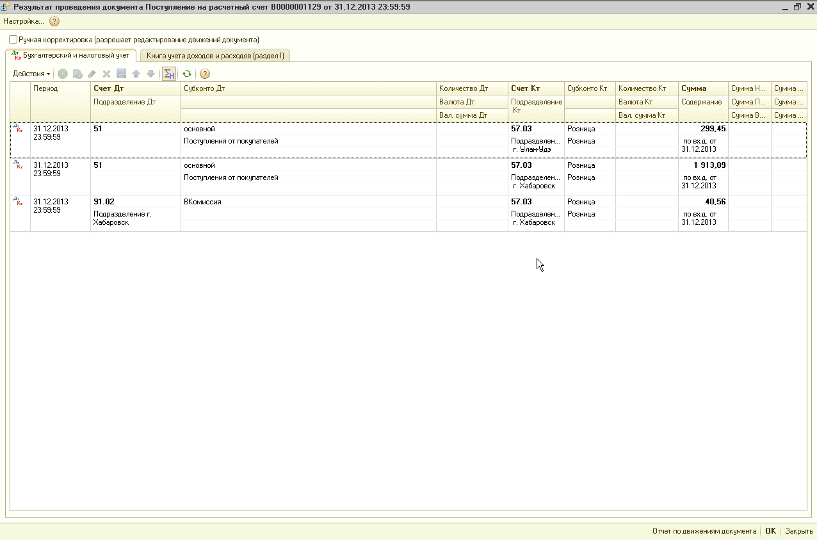Click the Edit pencil toolbar icon
The image size is (817, 540).
92,74
